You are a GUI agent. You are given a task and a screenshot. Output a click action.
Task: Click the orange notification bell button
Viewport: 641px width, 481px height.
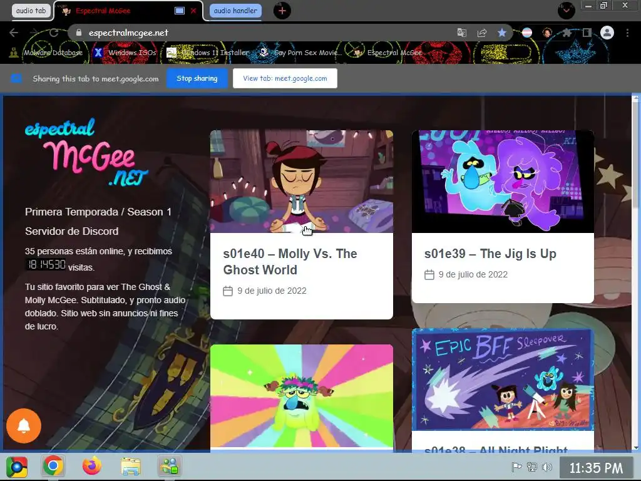tap(24, 426)
